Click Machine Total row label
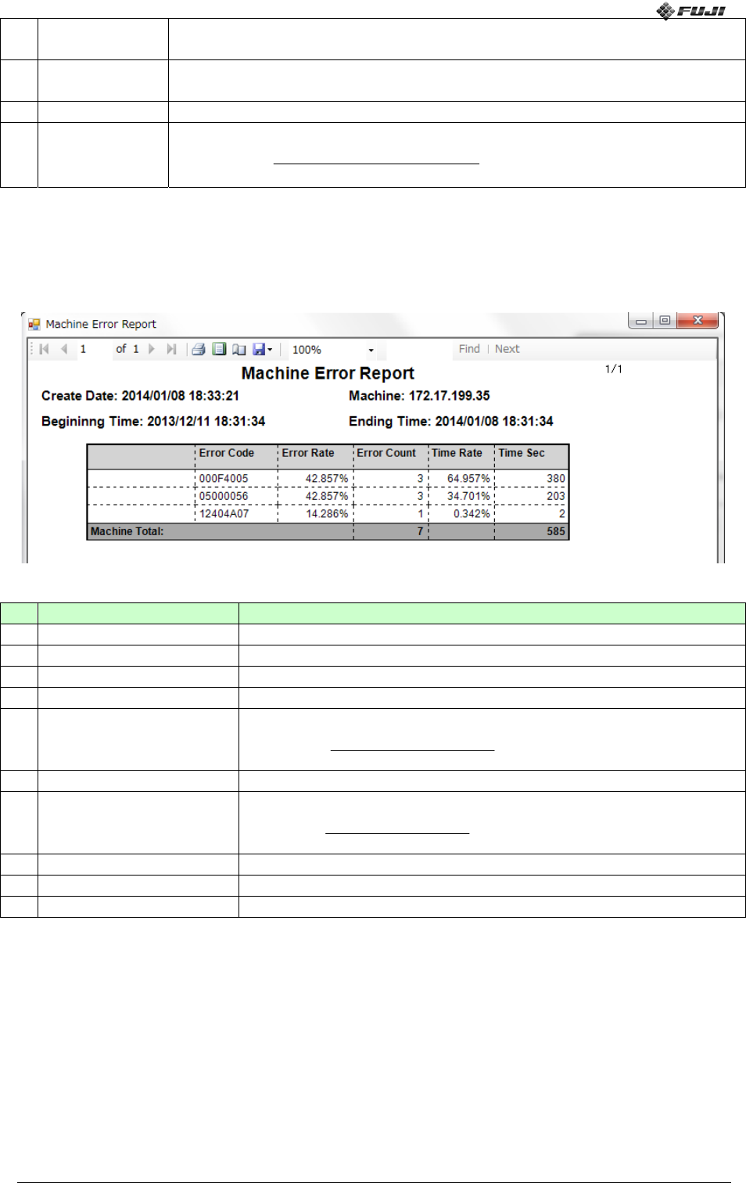 point(127,531)
